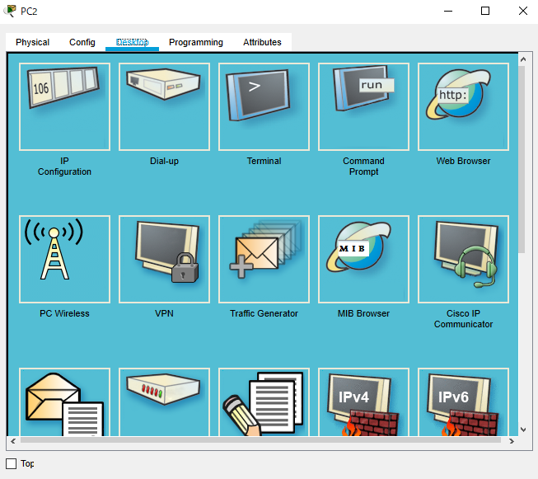This screenshot has height=479, width=538.
Task: Click the 'Terminal' label text
Action: 264,161
